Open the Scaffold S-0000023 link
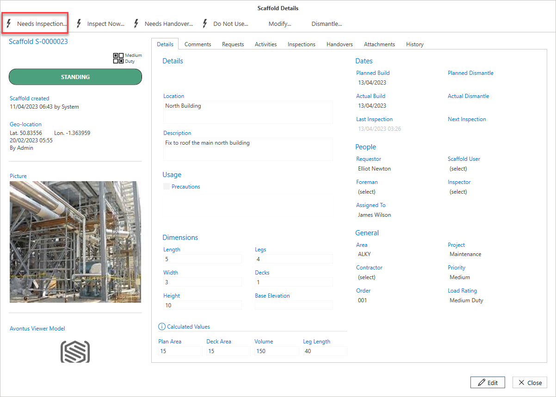Image resolution: width=556 pixels, height=397 pixels. coord(38,42)
